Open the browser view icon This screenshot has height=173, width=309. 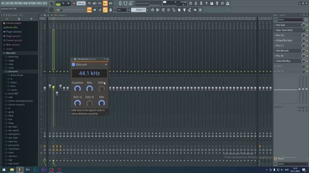click(x=174, y=10)
